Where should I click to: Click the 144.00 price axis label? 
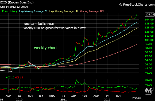point(149,20)
